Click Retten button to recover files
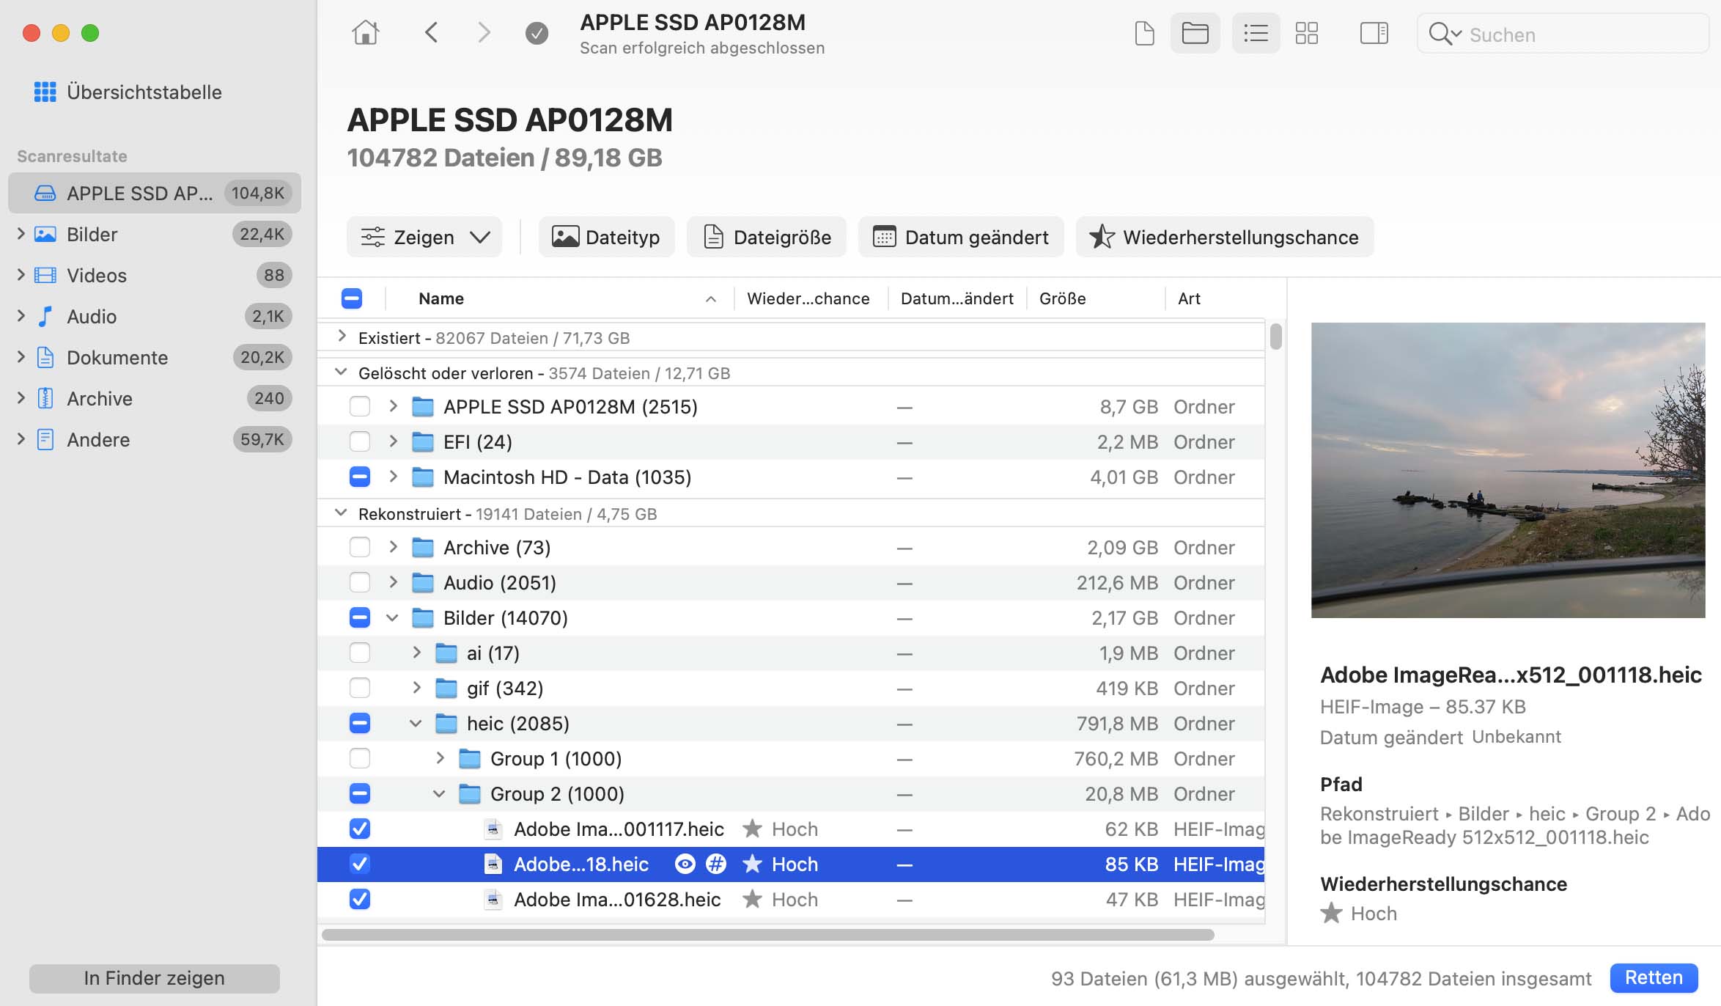 pyautogui.click(x=1659, y=977)
